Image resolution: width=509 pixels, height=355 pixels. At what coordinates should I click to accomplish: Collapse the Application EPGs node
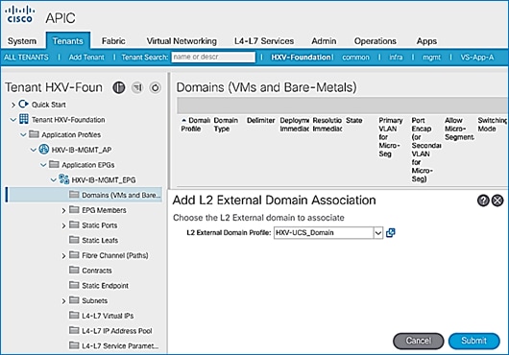point(43,165)
